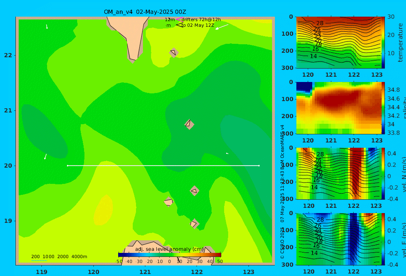The width and height of the screenshot is (406, 276).
Task: Click the sea level anomaly colorbar
Action: click(x=170, y=255)
